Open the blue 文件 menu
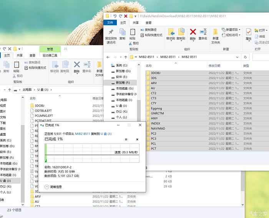Viewport: 269px width, 218px height. [110, 23]
